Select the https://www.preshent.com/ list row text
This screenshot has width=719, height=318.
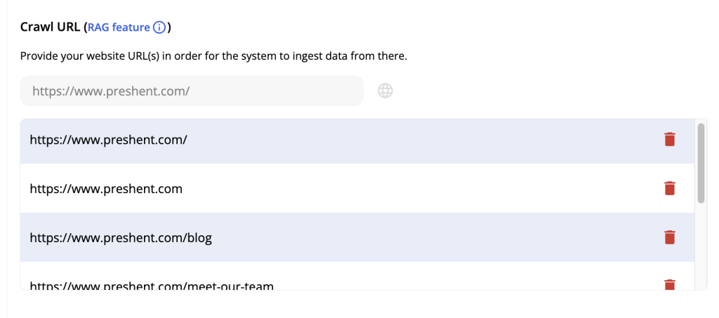(x=108, y=139)
